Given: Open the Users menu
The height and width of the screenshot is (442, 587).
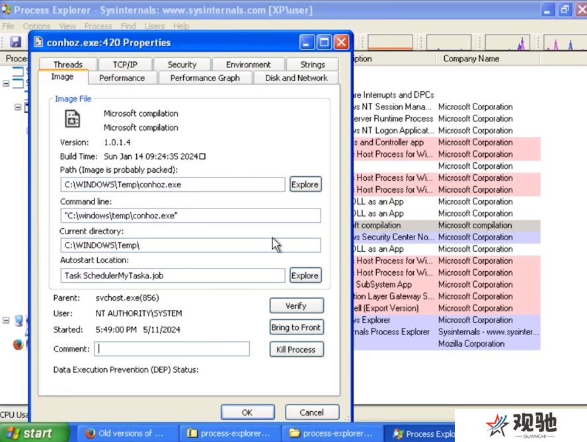Looking at the screenshot, I should click(x=154, y=26).
